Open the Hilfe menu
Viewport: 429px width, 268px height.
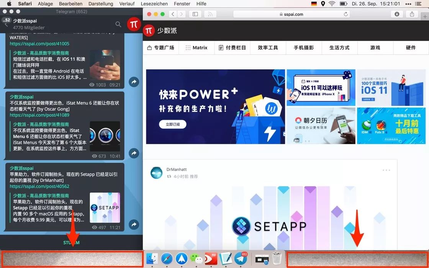201,4
